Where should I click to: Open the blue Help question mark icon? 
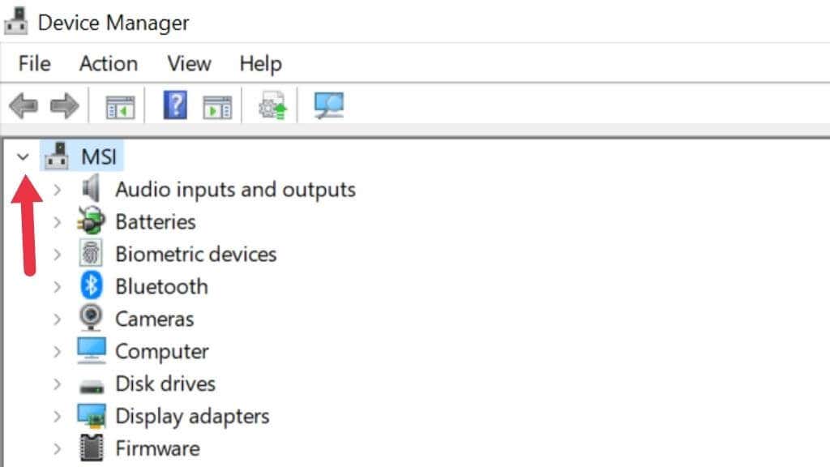175,105
